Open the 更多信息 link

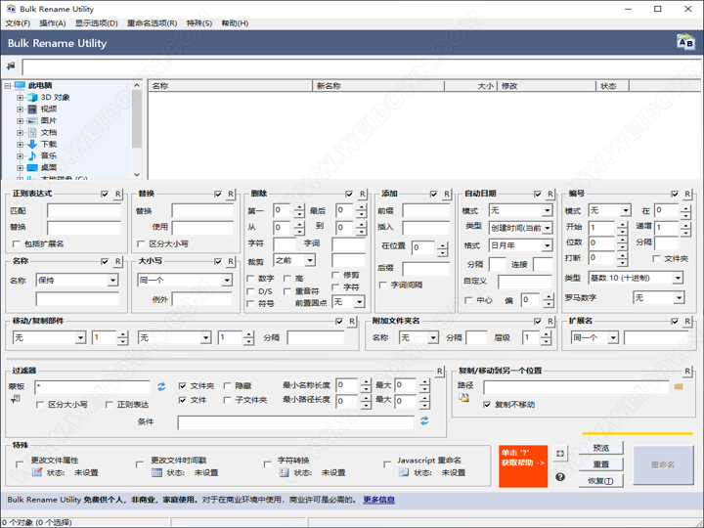(379, 500)
